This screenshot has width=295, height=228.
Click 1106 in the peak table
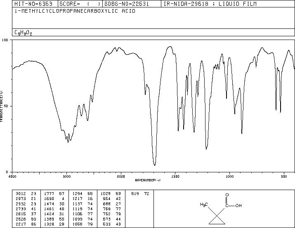tap(77, 214)
